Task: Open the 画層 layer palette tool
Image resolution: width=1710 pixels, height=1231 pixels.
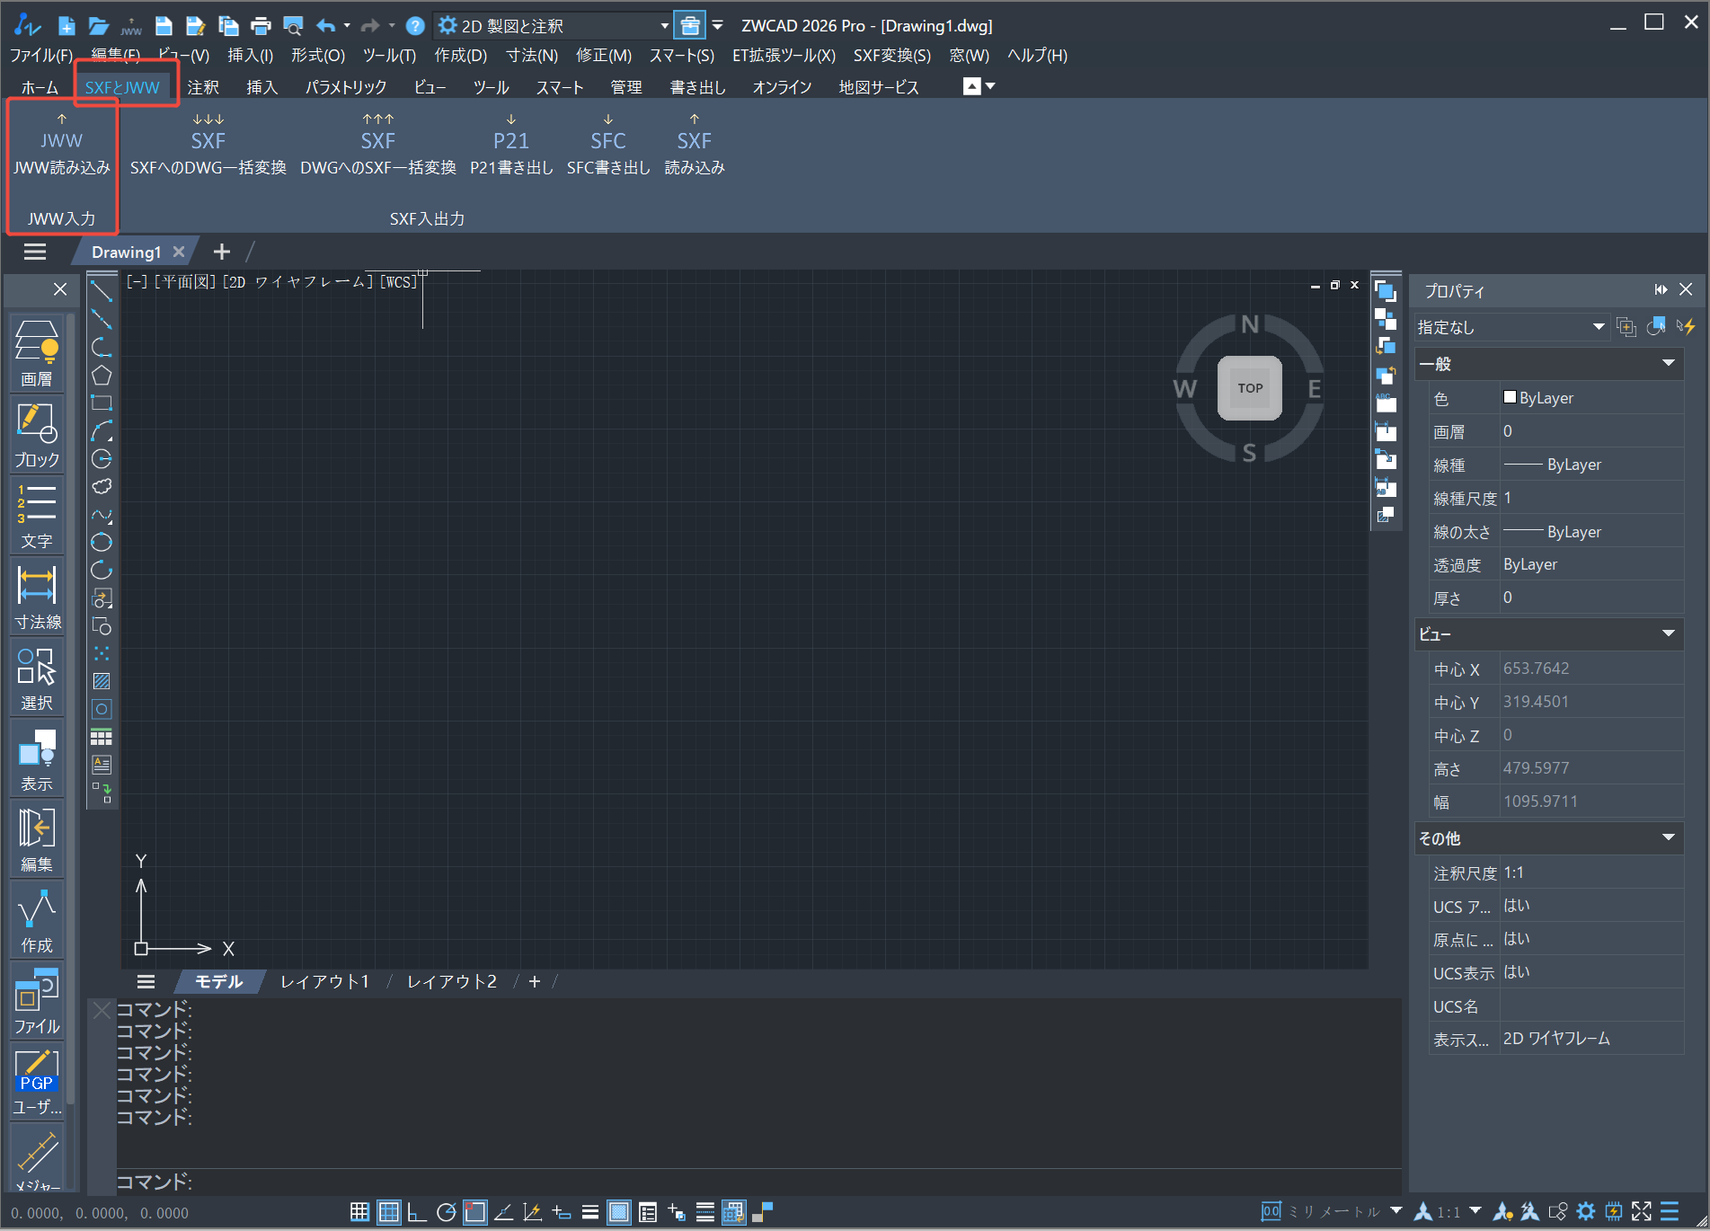Action: [37, 353]
